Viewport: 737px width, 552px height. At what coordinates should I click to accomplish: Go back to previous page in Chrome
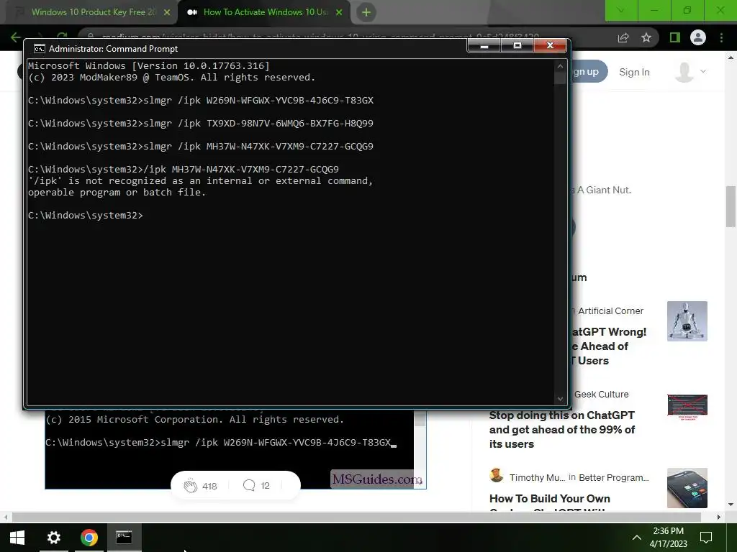[x=16, y=37]
